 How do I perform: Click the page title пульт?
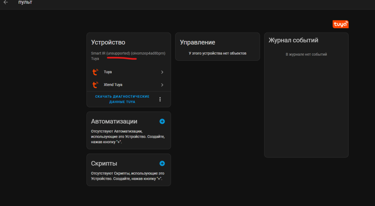click(x=25, y=2)
